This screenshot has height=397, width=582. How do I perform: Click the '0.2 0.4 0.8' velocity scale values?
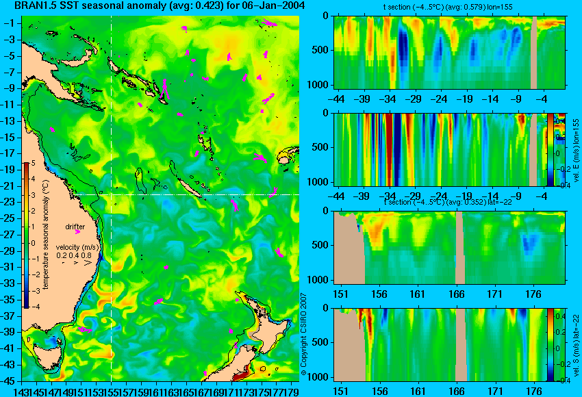point(74,255)
